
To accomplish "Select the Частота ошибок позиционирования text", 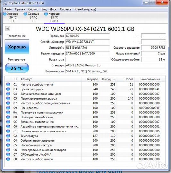I will click(45, 103).
